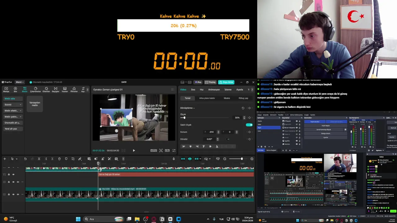This screenshot has width=397, height=223.
Task: Play the preview in the player
Action: tap(134, 151)
